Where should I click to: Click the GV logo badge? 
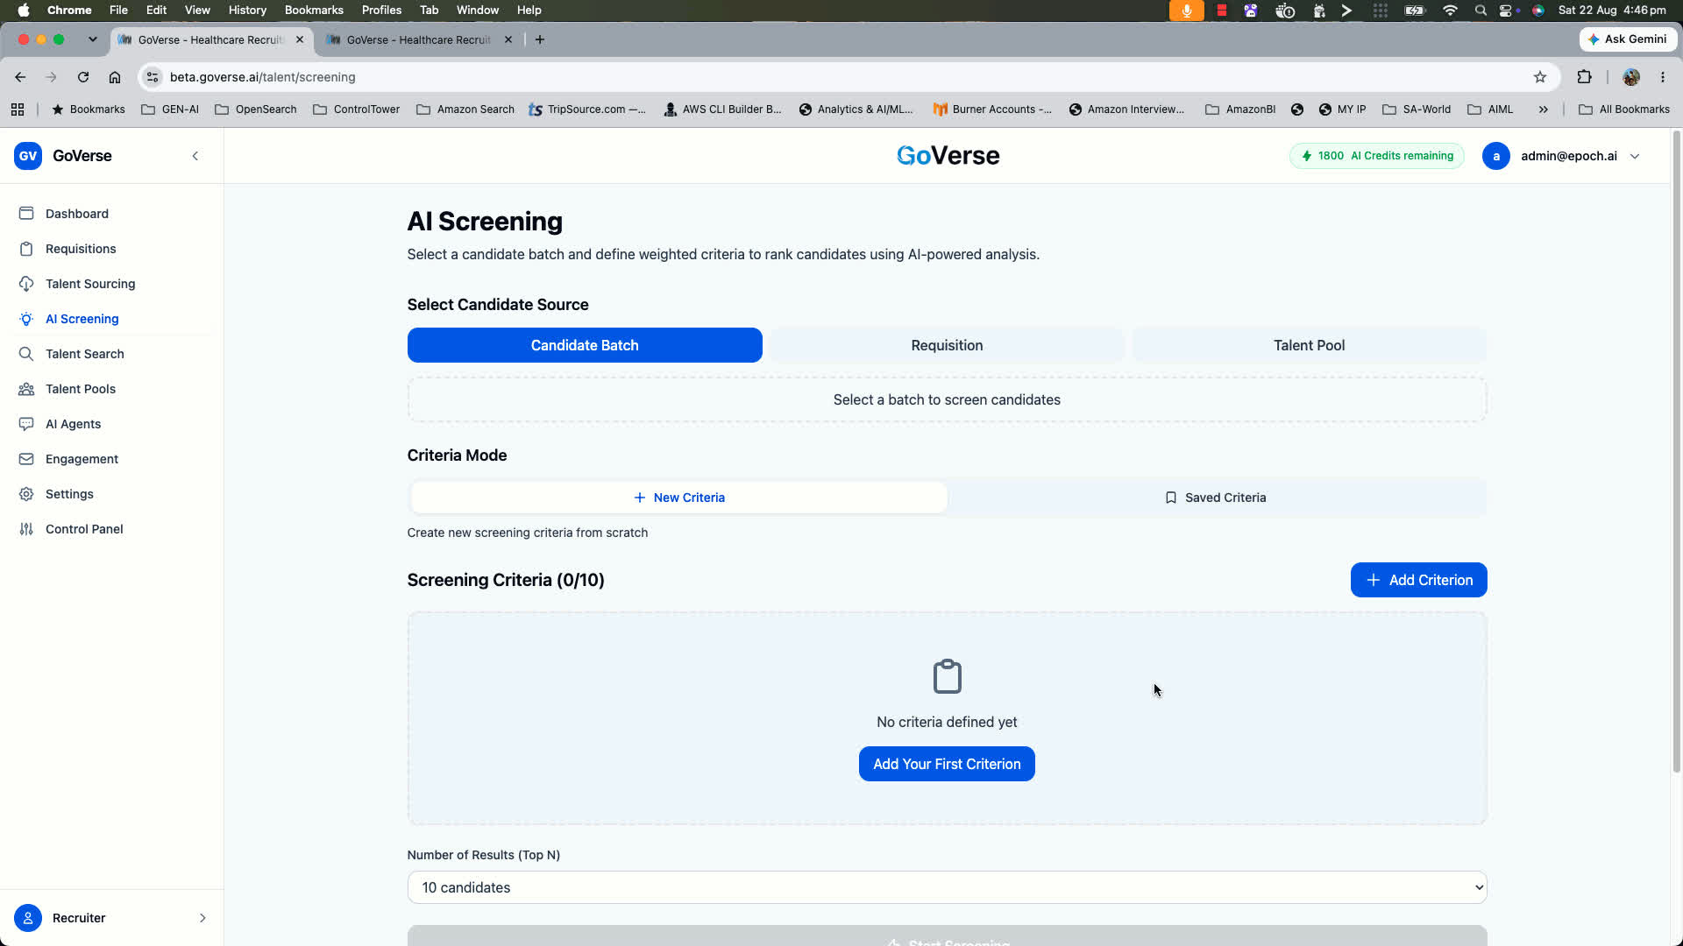(28, 156)
